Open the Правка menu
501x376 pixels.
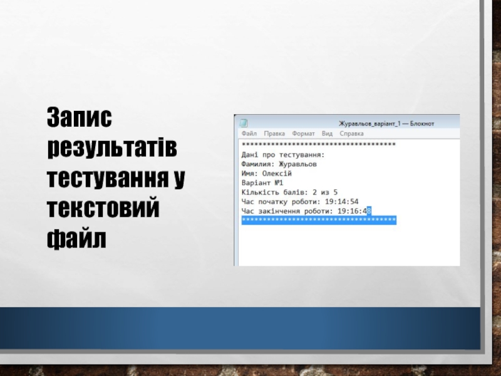coord(274,133)
